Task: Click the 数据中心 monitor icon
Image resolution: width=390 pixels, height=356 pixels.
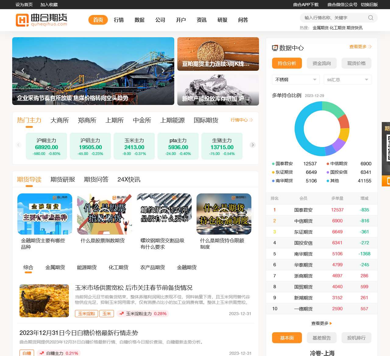Action: pos(275,48)
